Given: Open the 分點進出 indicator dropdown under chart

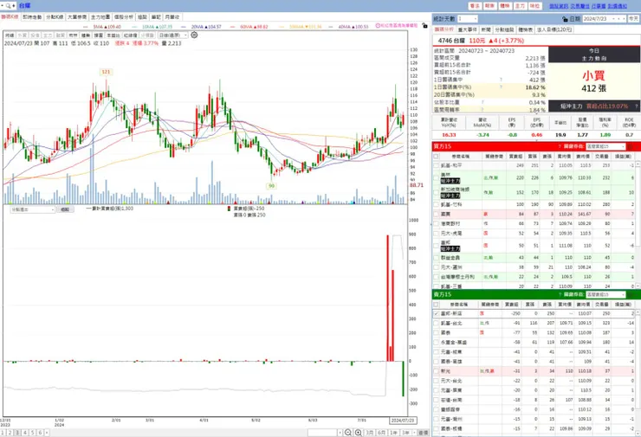Looking at the screenshot, I should pyautogui.click(x=33, y=209).
